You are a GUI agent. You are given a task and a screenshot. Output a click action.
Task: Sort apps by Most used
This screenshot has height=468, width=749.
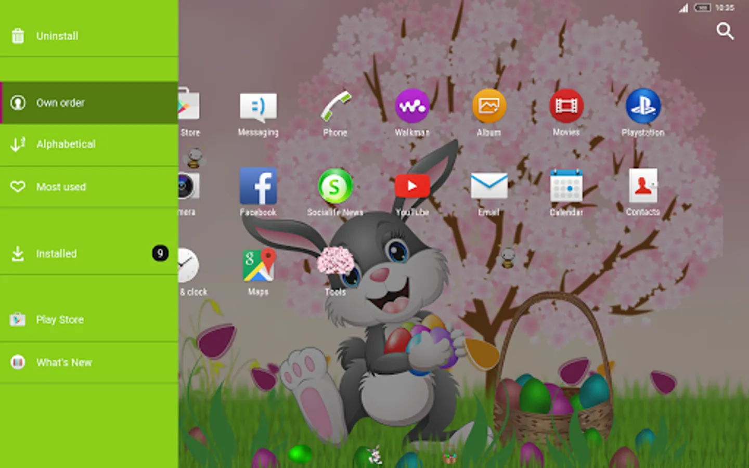click(x=89, y=187)
